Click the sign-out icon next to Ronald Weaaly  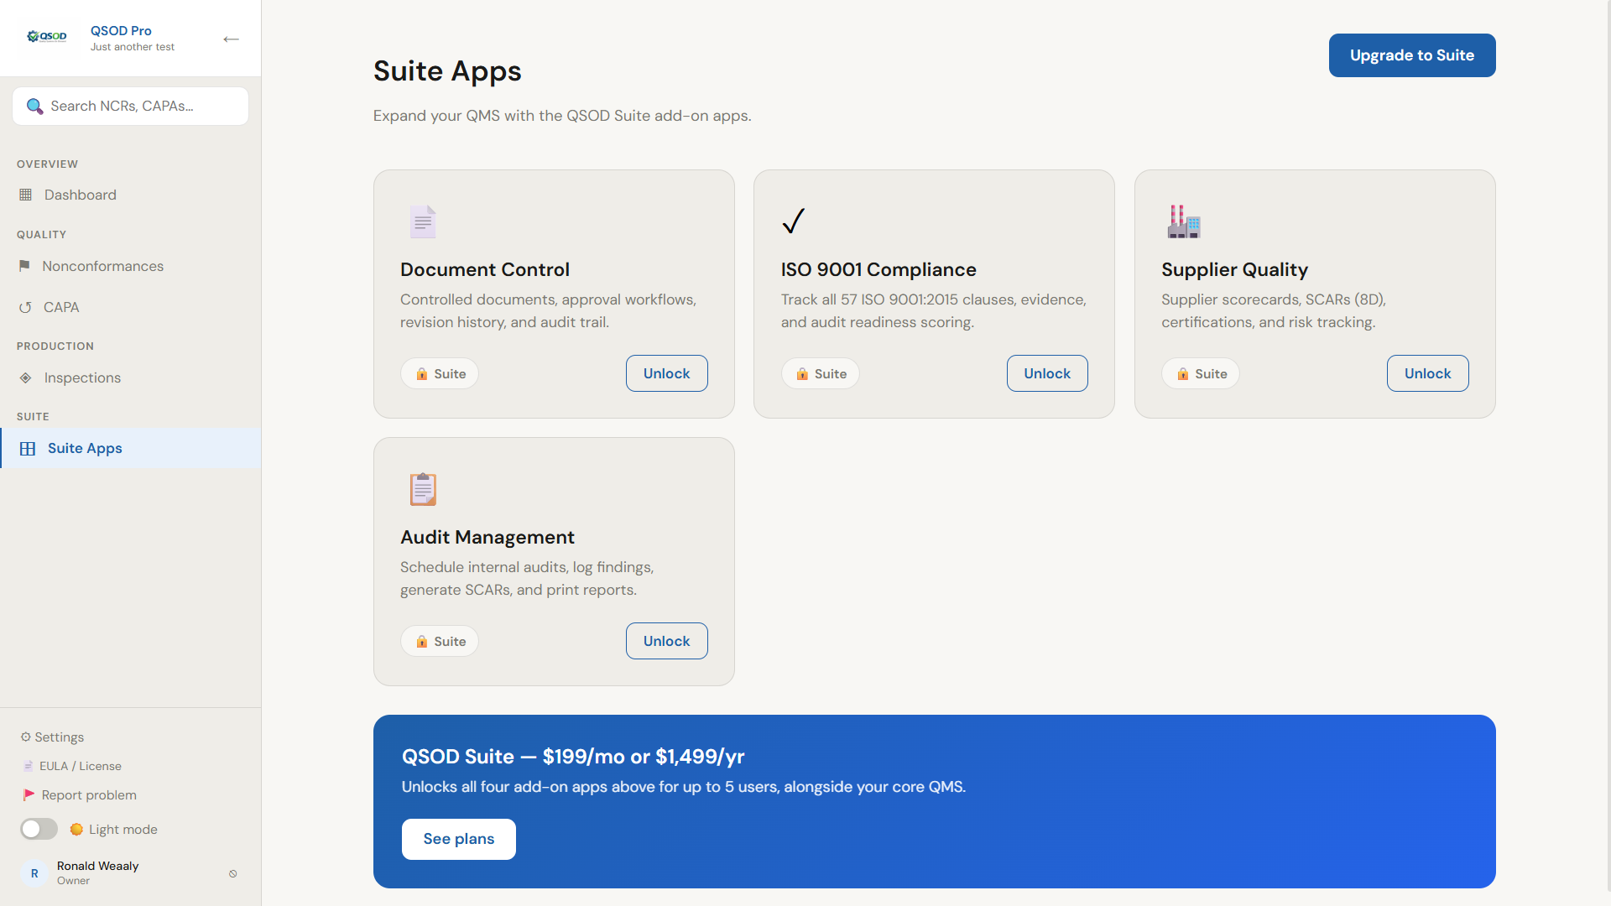tap(233, 873)
